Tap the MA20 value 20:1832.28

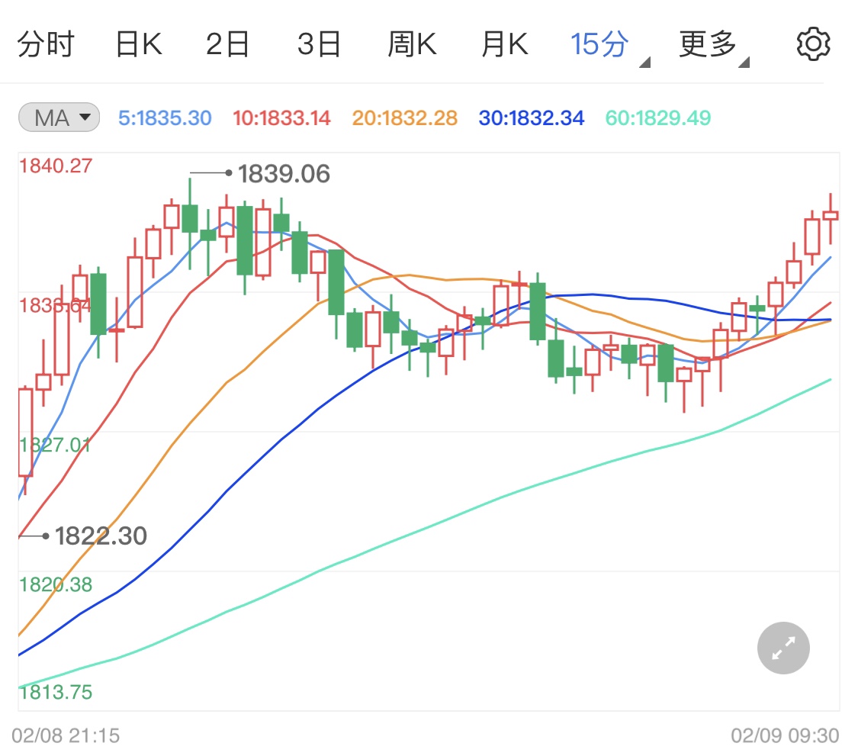coord(404,117)
